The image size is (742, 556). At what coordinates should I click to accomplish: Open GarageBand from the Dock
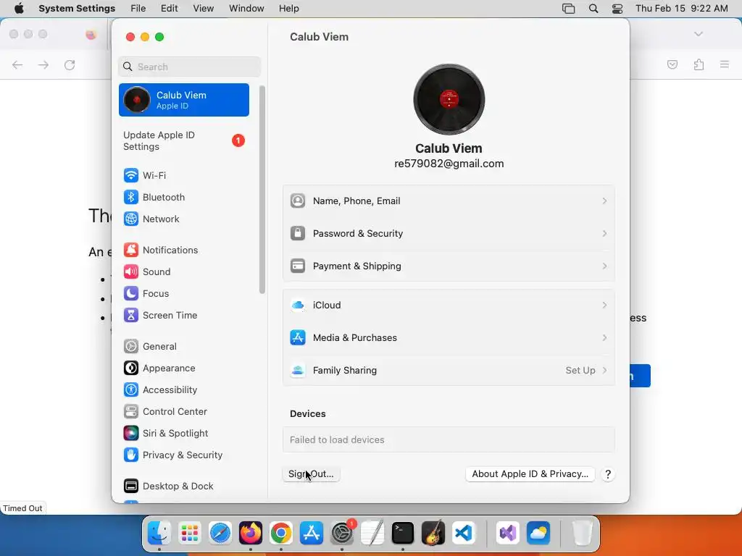[433, 534]
